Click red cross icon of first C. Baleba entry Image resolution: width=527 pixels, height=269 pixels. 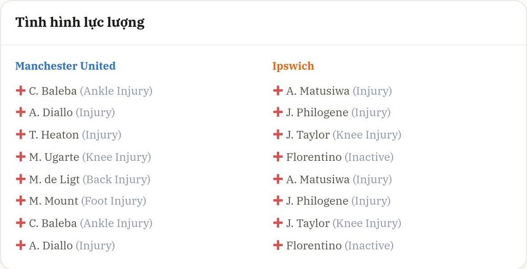pyautogui.click(x=21, y=90)
